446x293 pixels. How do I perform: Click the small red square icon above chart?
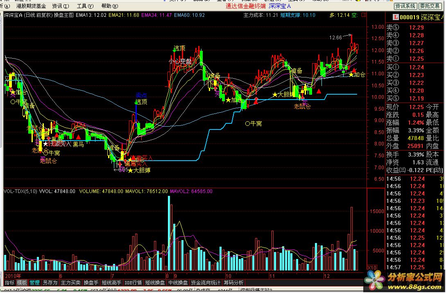coord(364,15)
